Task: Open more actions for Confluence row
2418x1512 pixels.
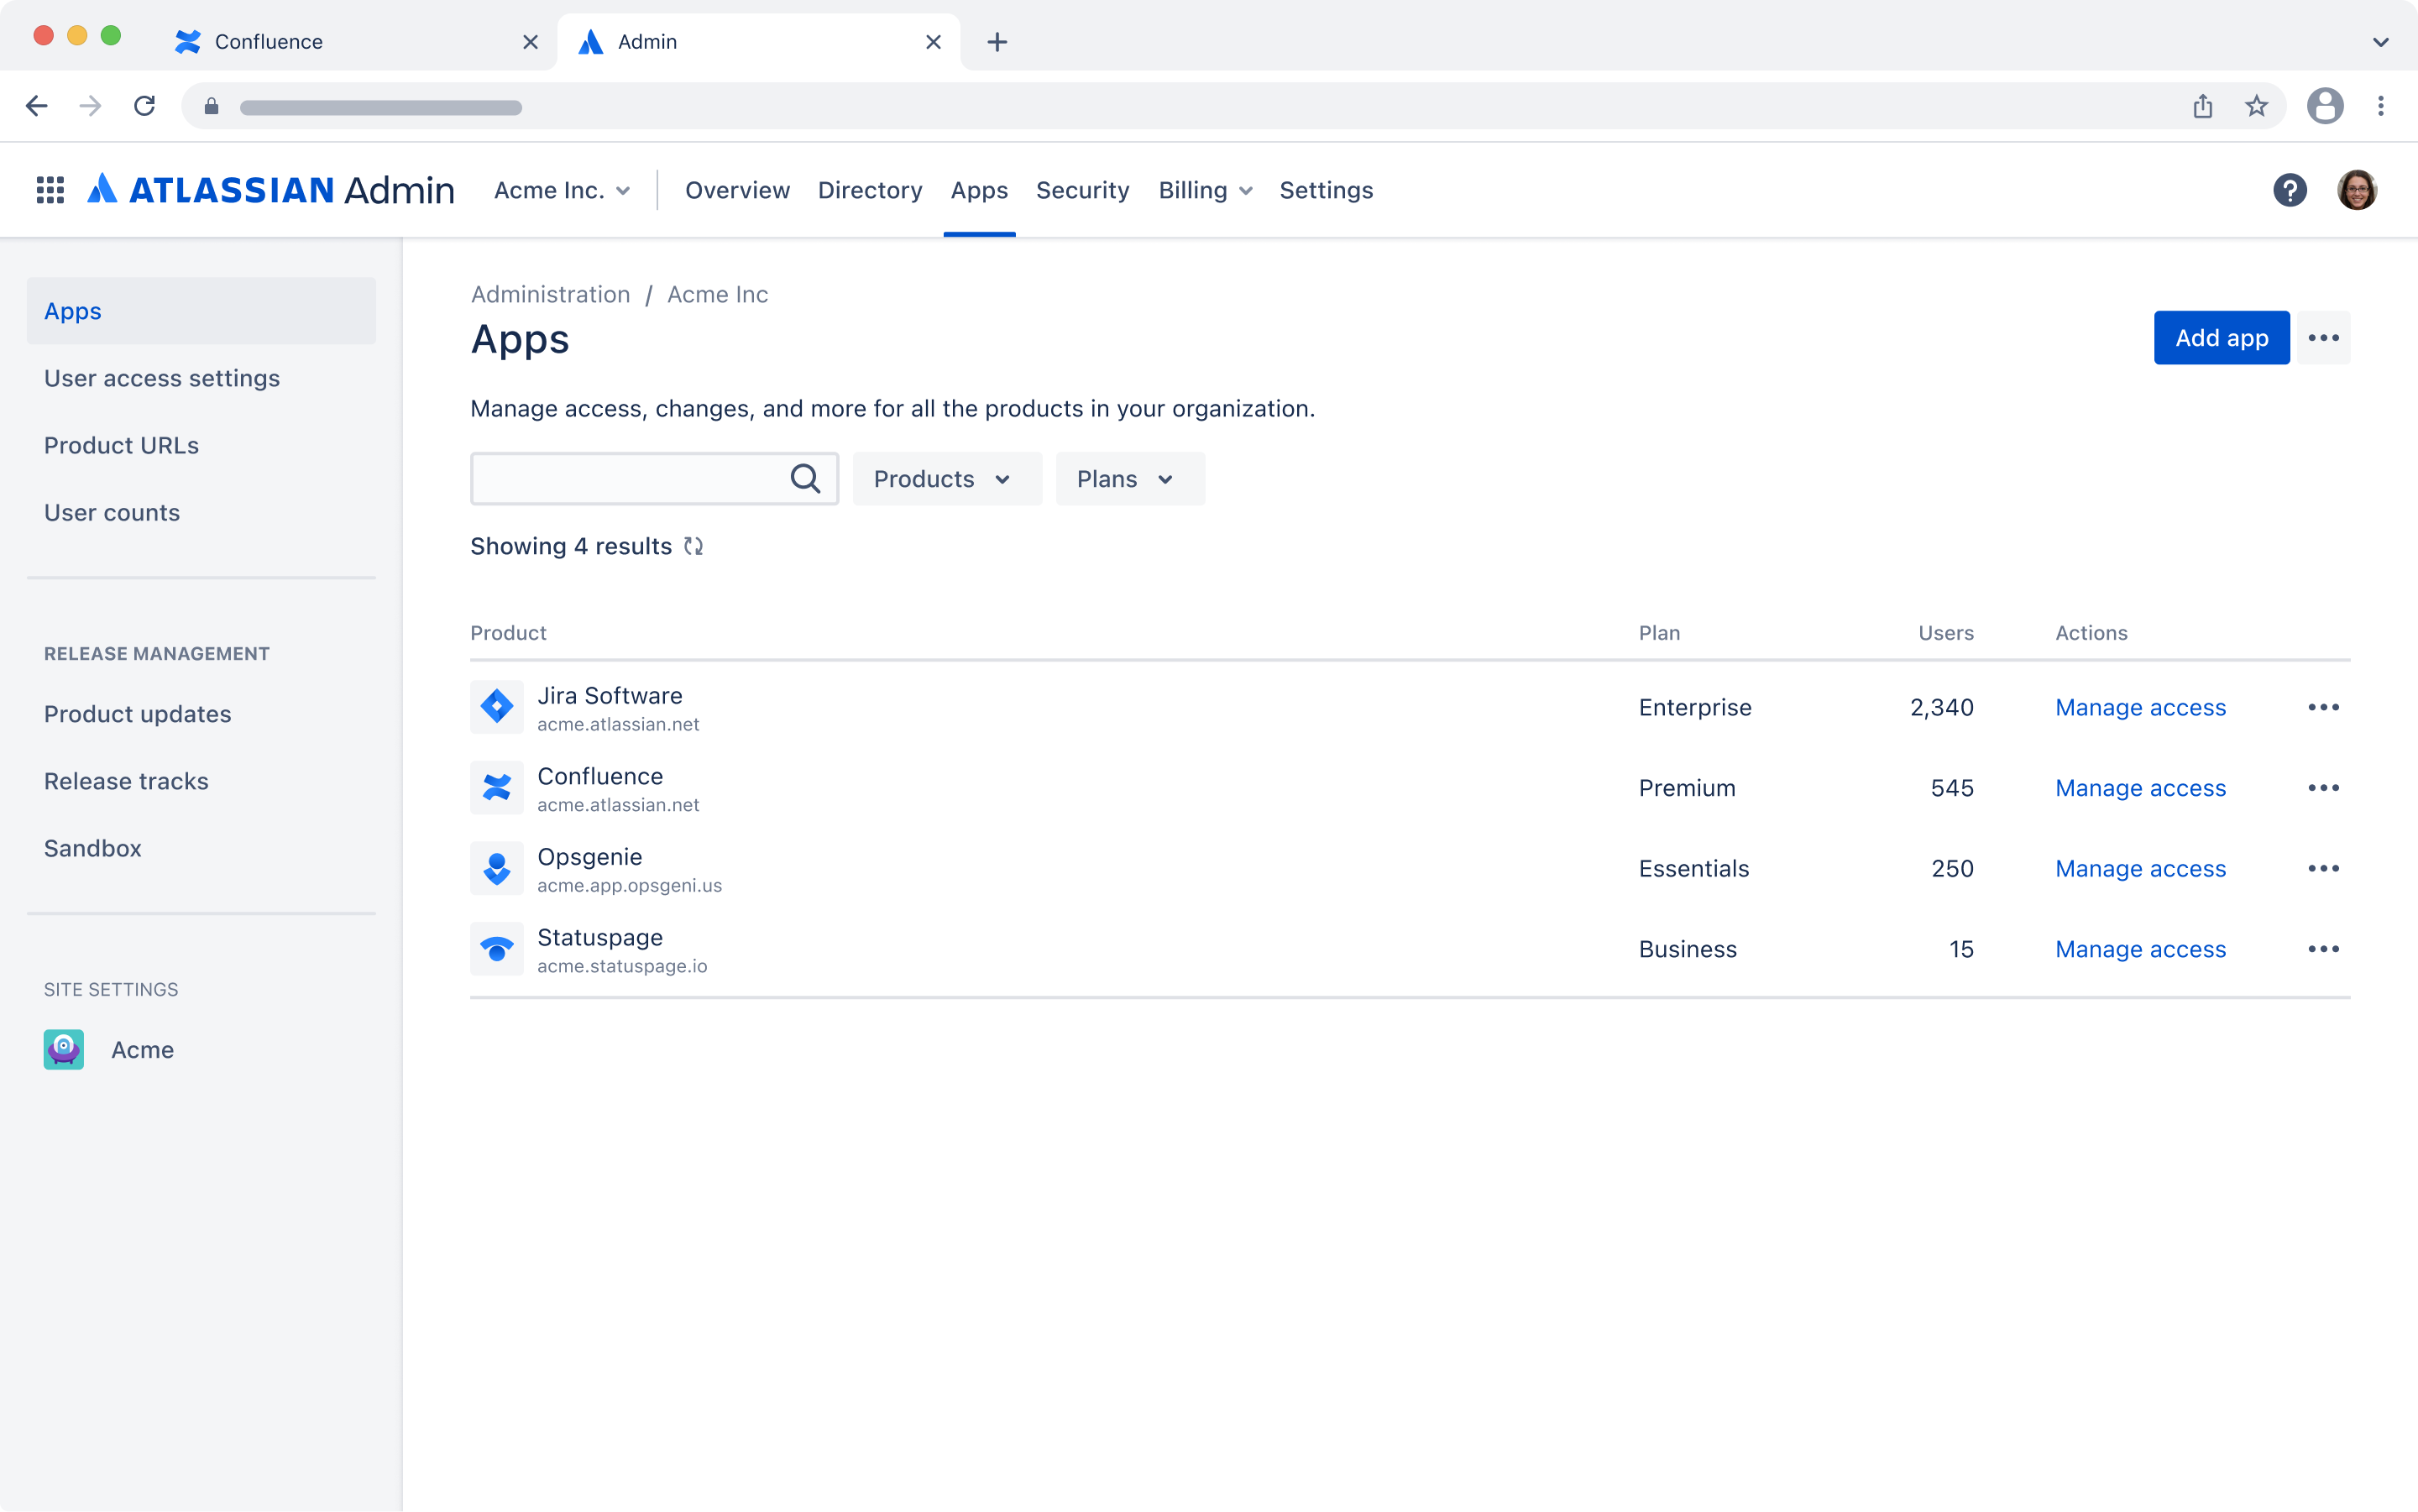Action: [x=2324, y=788]
